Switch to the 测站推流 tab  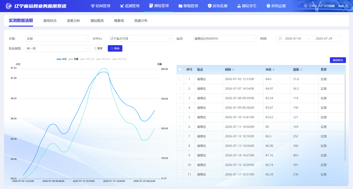[97, 21]
